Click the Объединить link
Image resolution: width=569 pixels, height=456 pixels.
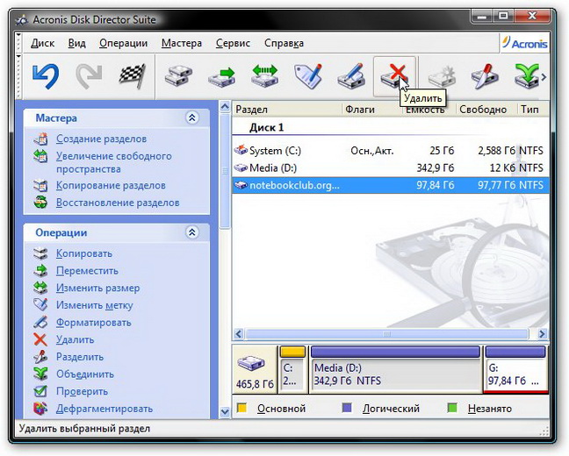pos(85,374)
